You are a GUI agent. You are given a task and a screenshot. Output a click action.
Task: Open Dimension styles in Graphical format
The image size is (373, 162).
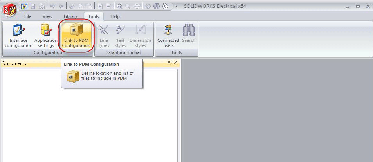pyautogui.click(x=141, y=36)
